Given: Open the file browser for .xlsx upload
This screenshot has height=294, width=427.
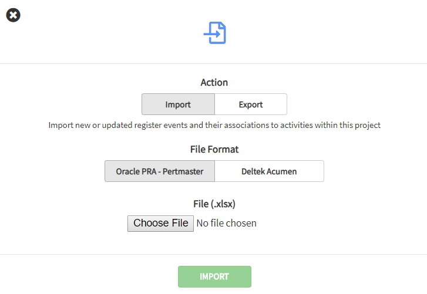Looking at the screenshot, I should coord(160,223).
